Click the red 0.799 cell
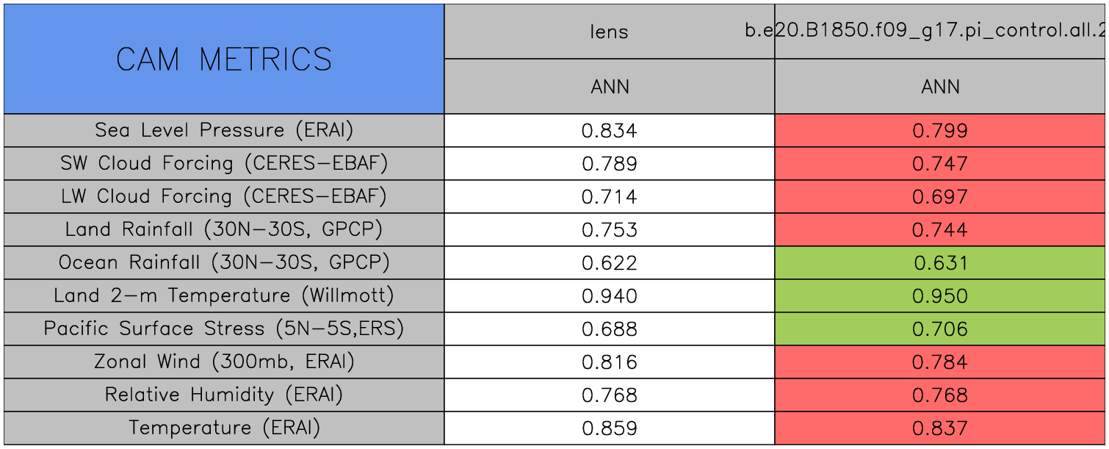Viewport: 1109px width, 449px height. click(940, 131)
